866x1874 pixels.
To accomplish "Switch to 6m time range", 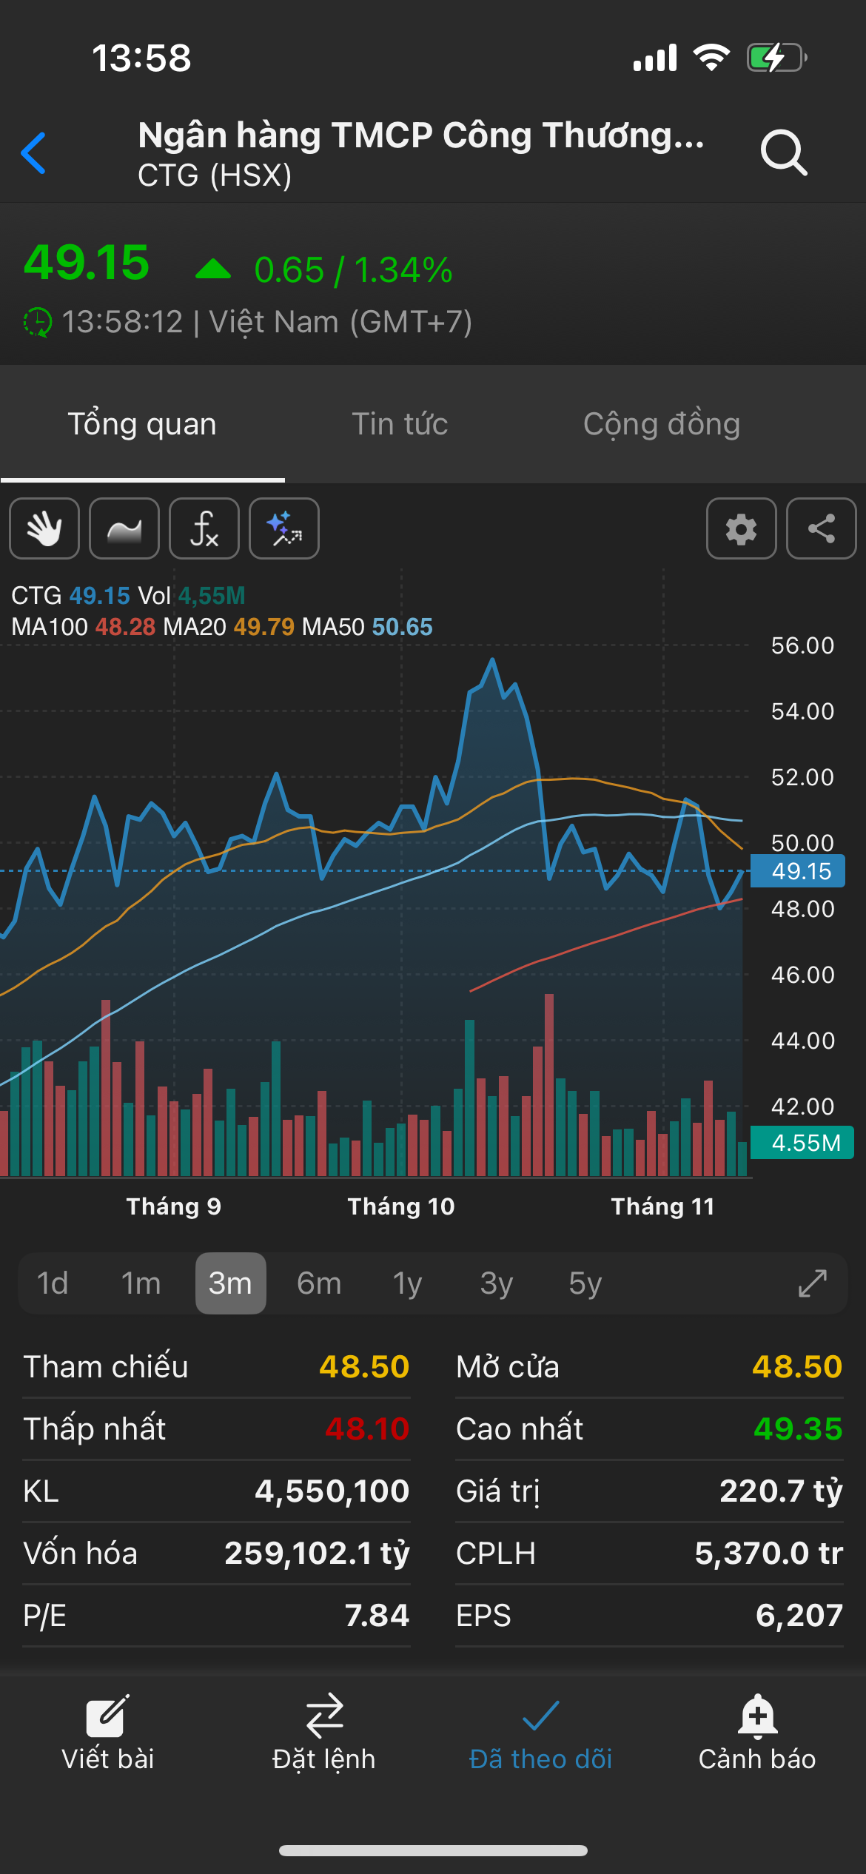I will (319, 1283).
